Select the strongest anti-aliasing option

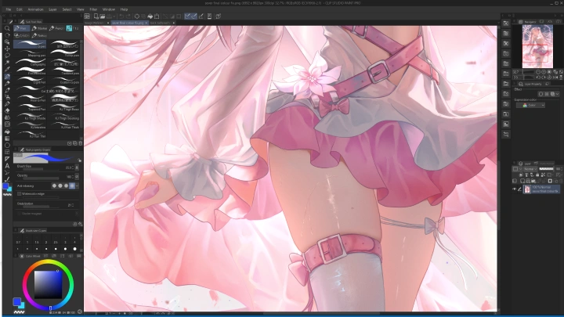pyautogui.click(x=72, y=186)
